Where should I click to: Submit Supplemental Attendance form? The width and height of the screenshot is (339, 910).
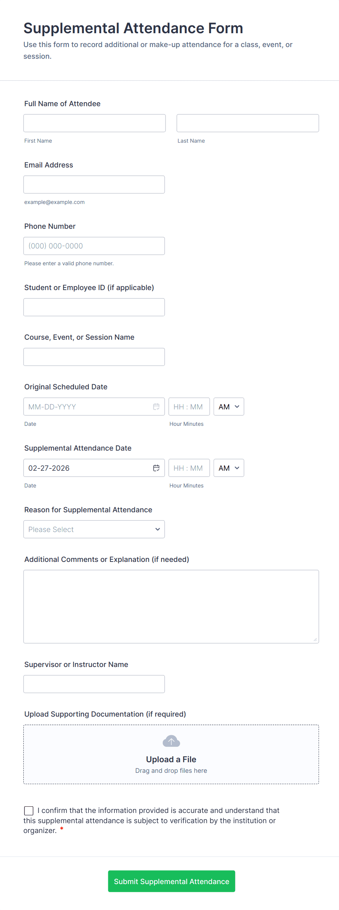(x=171, y=881)
